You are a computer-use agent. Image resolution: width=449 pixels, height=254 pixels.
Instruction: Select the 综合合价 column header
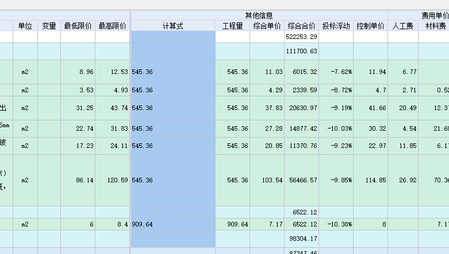click(x=301, y=26)
